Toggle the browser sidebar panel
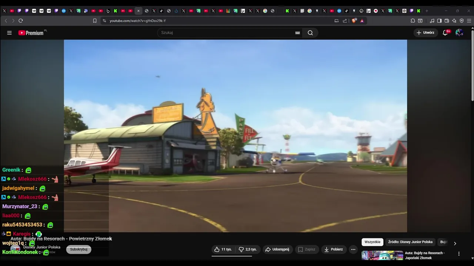The width and height of the screenshot is (474, 266). pyautogui.click(x=440, y=21)
